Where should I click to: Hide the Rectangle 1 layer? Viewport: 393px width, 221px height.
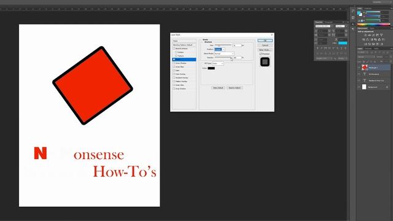pyautogui.click(x=359, y=68)
